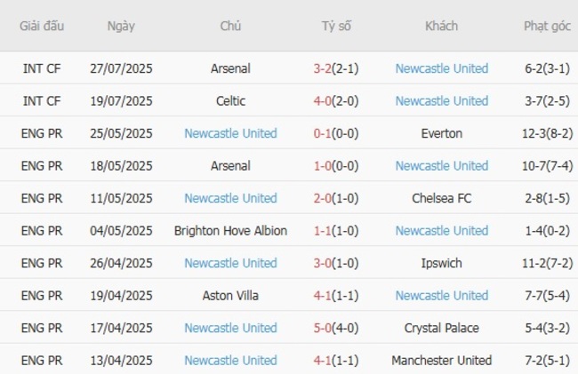Click Brighton Hove Albion team name
The image size is (578, 374).
[230, 231]
